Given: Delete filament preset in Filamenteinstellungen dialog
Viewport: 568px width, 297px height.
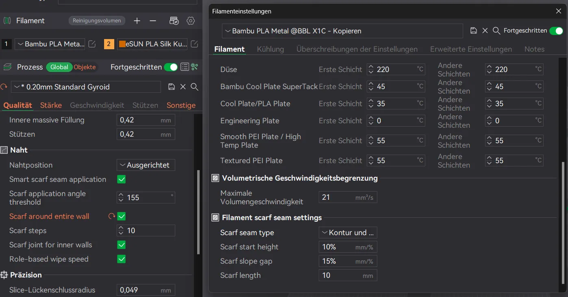Looking at the screenshot, I should (485, 31).
